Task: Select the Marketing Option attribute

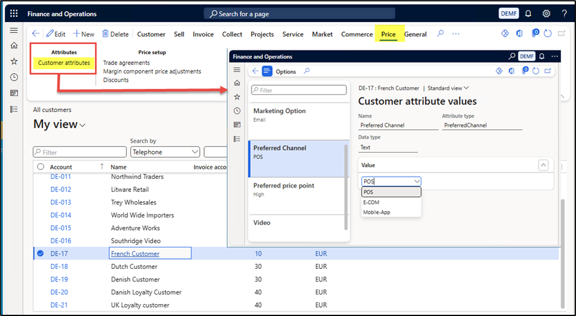Action: [298, 121]
